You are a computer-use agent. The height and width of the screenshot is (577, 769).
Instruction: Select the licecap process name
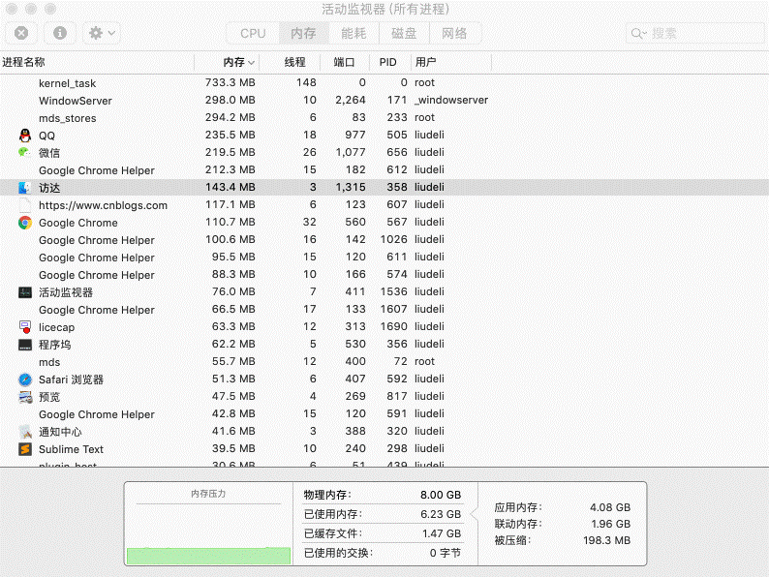[x=57, y=327]
